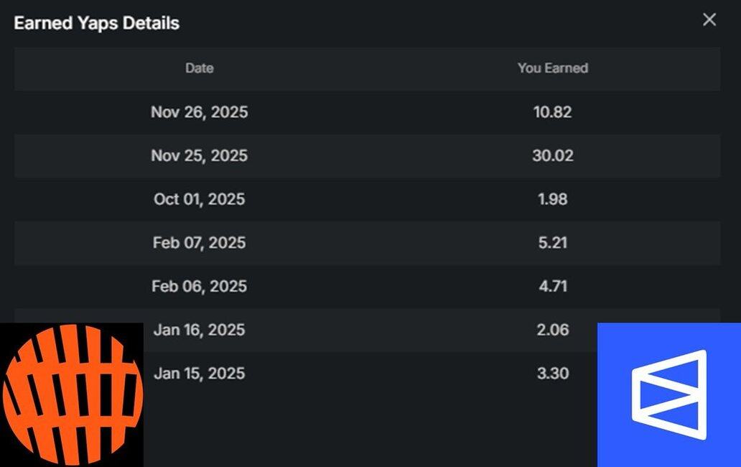Click the 10.82 earned value
This screenshot has height=467, width=741.
click(x=552, y=112)
